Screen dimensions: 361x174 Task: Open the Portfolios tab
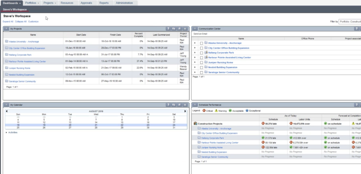tap(32, 3)
